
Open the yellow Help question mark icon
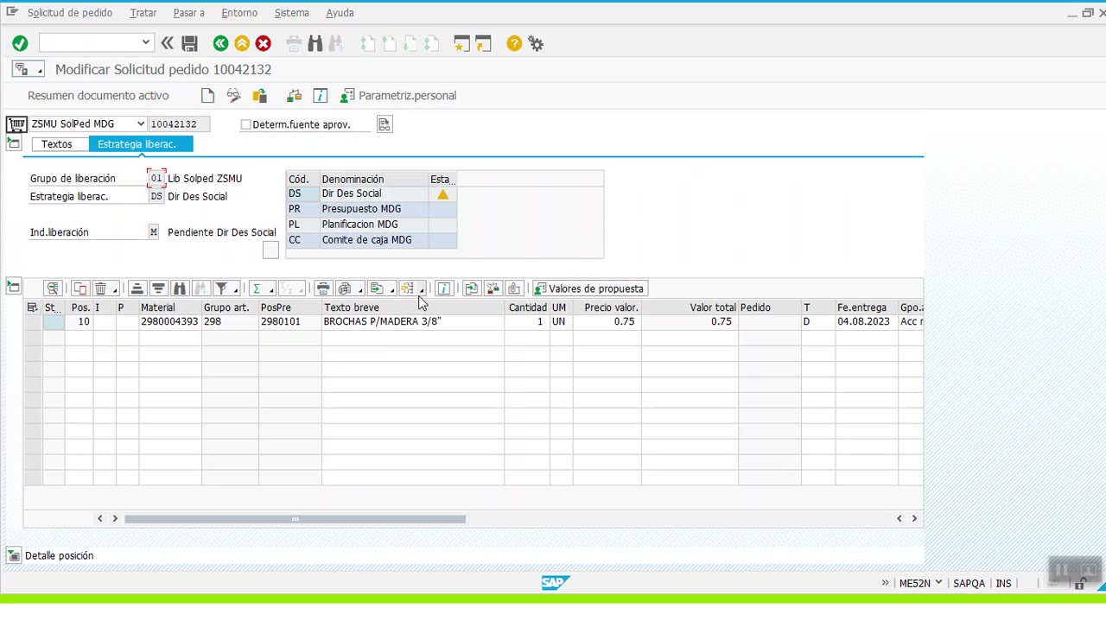pyautogui.click(x=514, y=43)
